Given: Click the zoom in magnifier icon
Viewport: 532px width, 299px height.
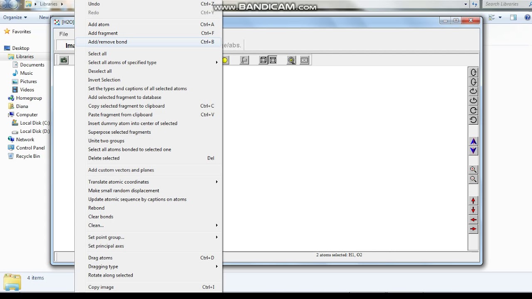Looking at the screenshot, I should 473,170.
